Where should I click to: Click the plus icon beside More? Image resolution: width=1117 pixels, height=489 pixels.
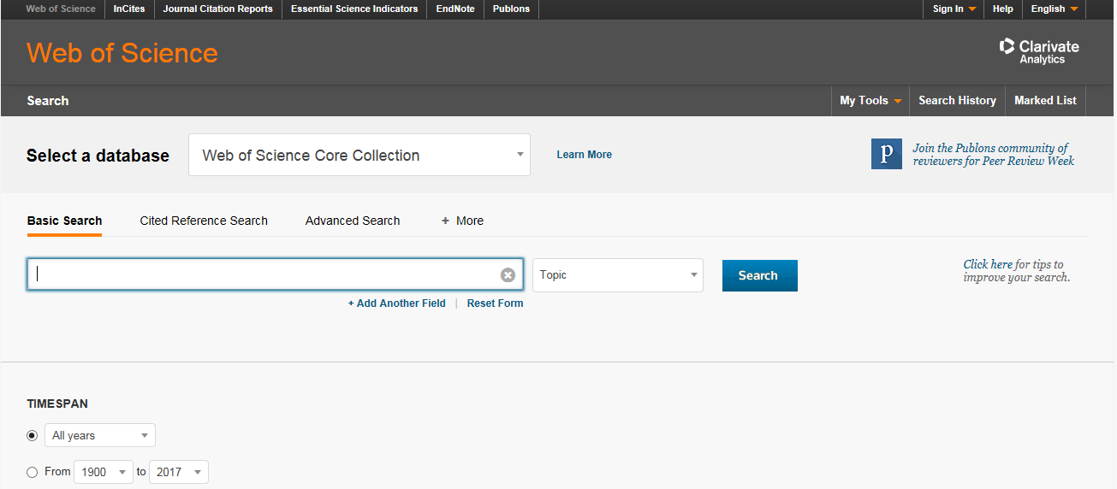[x=445, y=221]
